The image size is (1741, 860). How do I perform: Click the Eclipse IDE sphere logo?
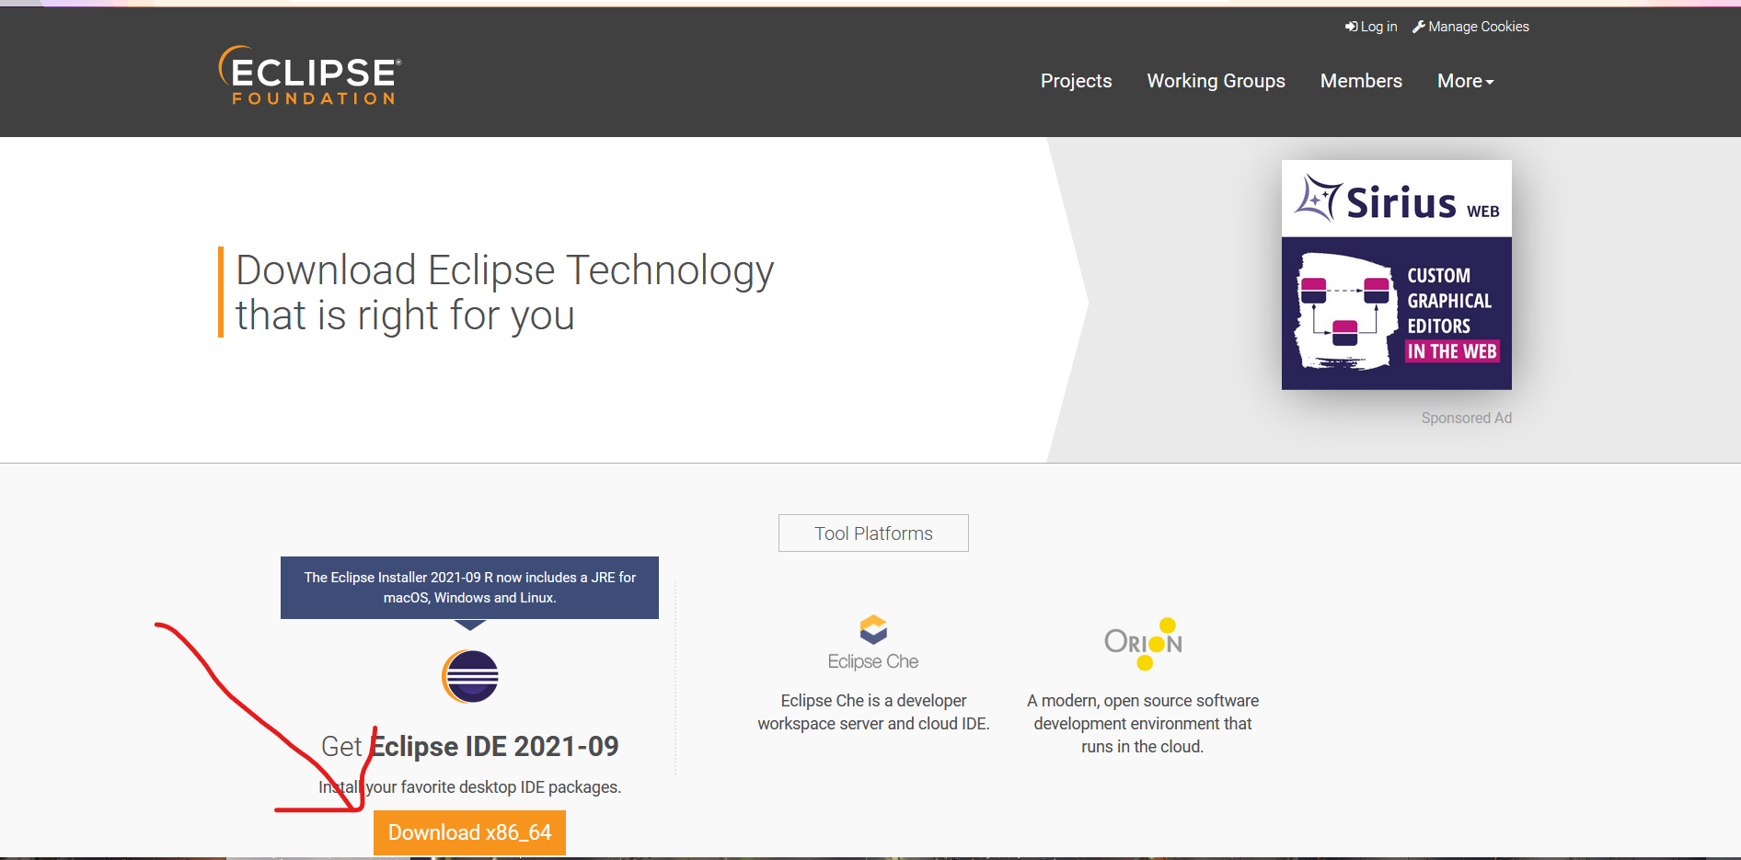(x=470, y=676)
